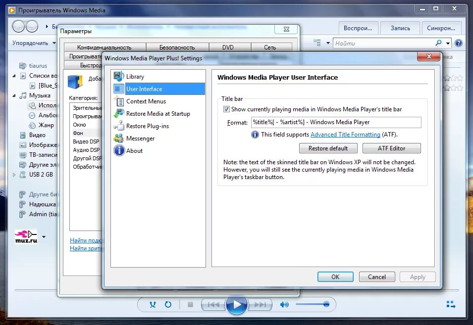Click the Messenger icon
This screenshot has width=473, height=325.
119,138
